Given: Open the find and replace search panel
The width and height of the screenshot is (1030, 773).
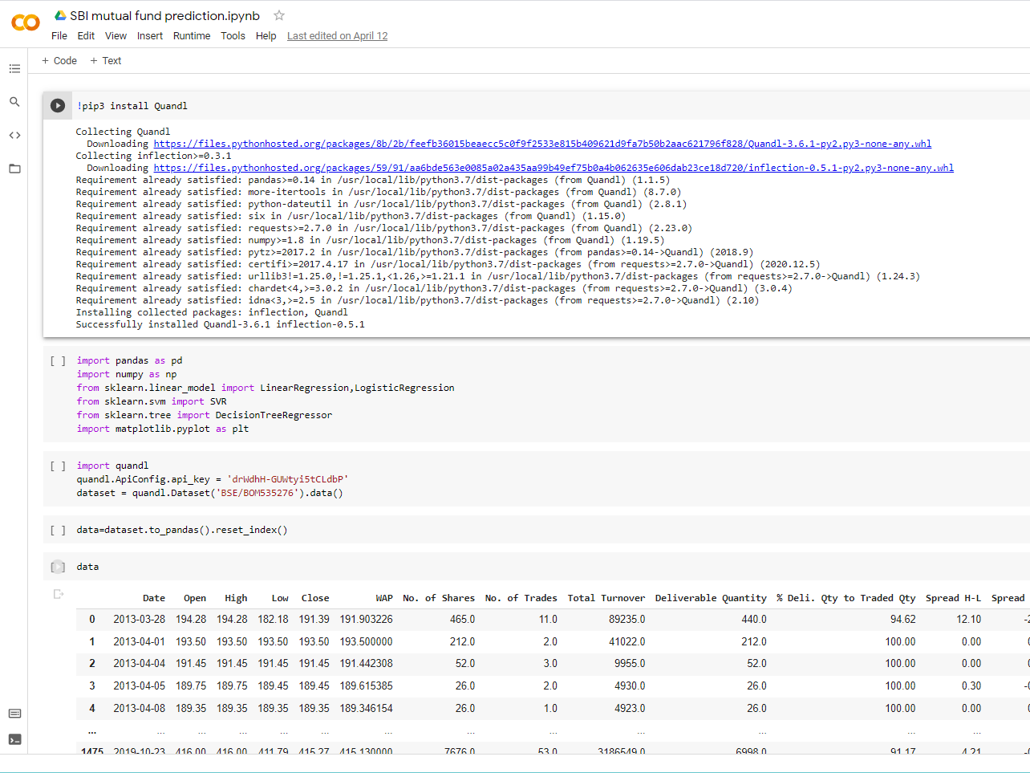Looking at the screenshot, I should pyautogui.click(x=14, y=102).
